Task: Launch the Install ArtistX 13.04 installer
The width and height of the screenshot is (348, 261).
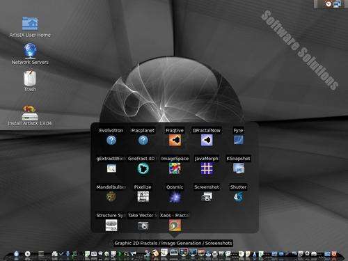Action: (x=30, y=113)
